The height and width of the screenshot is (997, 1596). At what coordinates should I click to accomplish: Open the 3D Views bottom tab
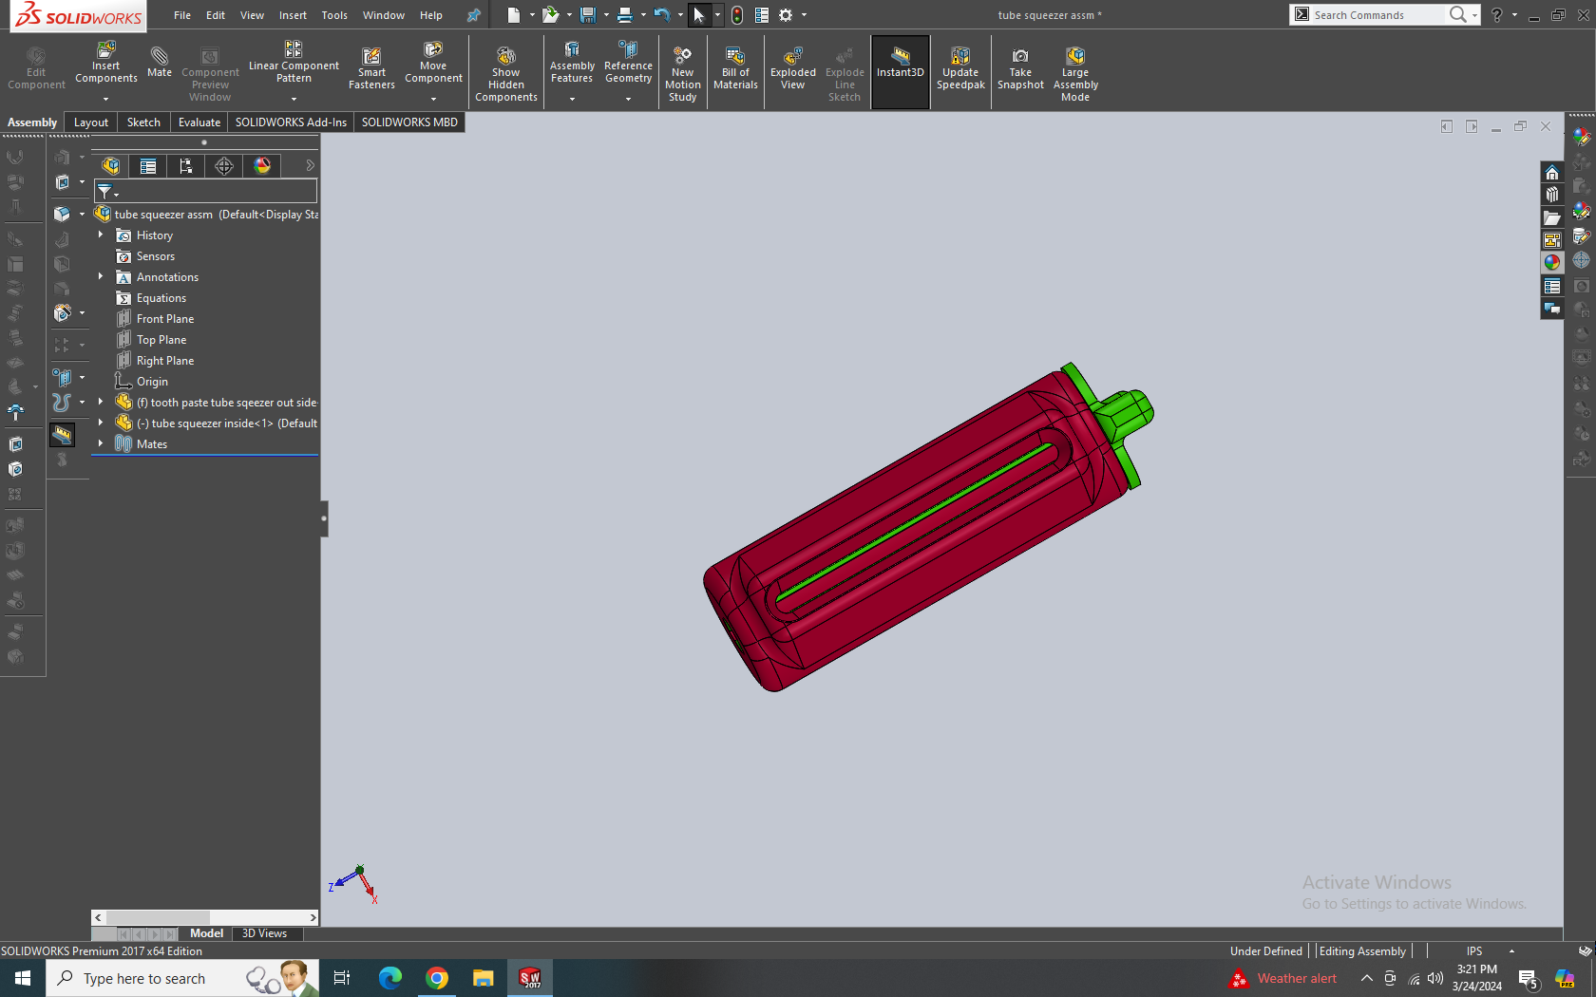tap(264, 933)
